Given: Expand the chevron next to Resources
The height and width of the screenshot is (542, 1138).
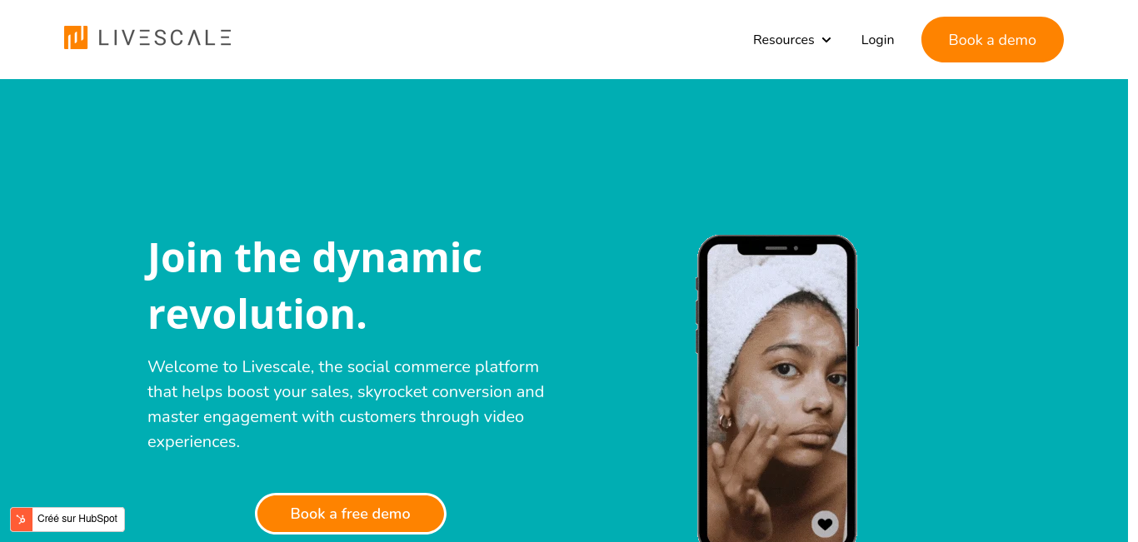Looking at the screenshot, I should click(x=826, y=40).
